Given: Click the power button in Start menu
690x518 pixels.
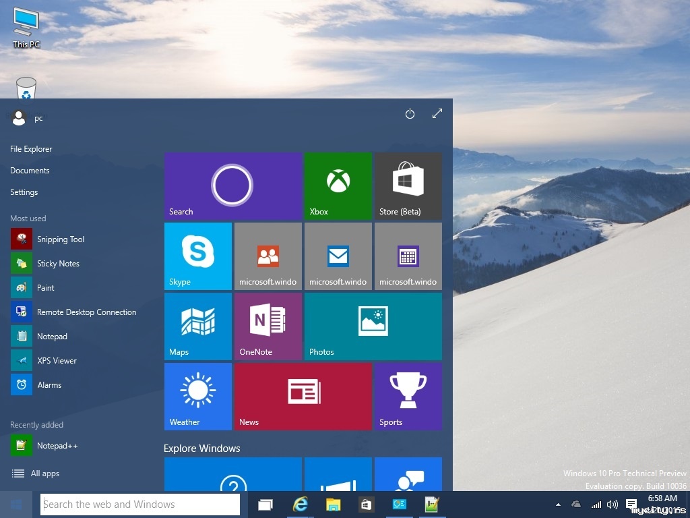Looking at the screenshot, I should (410, 113).
